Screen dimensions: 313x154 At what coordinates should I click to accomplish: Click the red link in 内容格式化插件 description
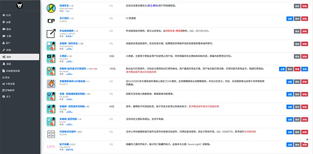(250, 132)
